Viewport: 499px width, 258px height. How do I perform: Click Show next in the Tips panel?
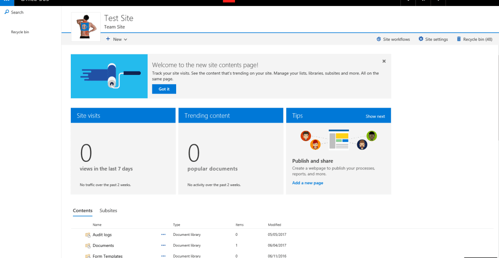tap(375, 116)
